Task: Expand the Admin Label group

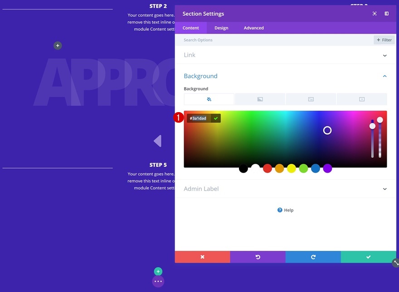Action: 385,189
